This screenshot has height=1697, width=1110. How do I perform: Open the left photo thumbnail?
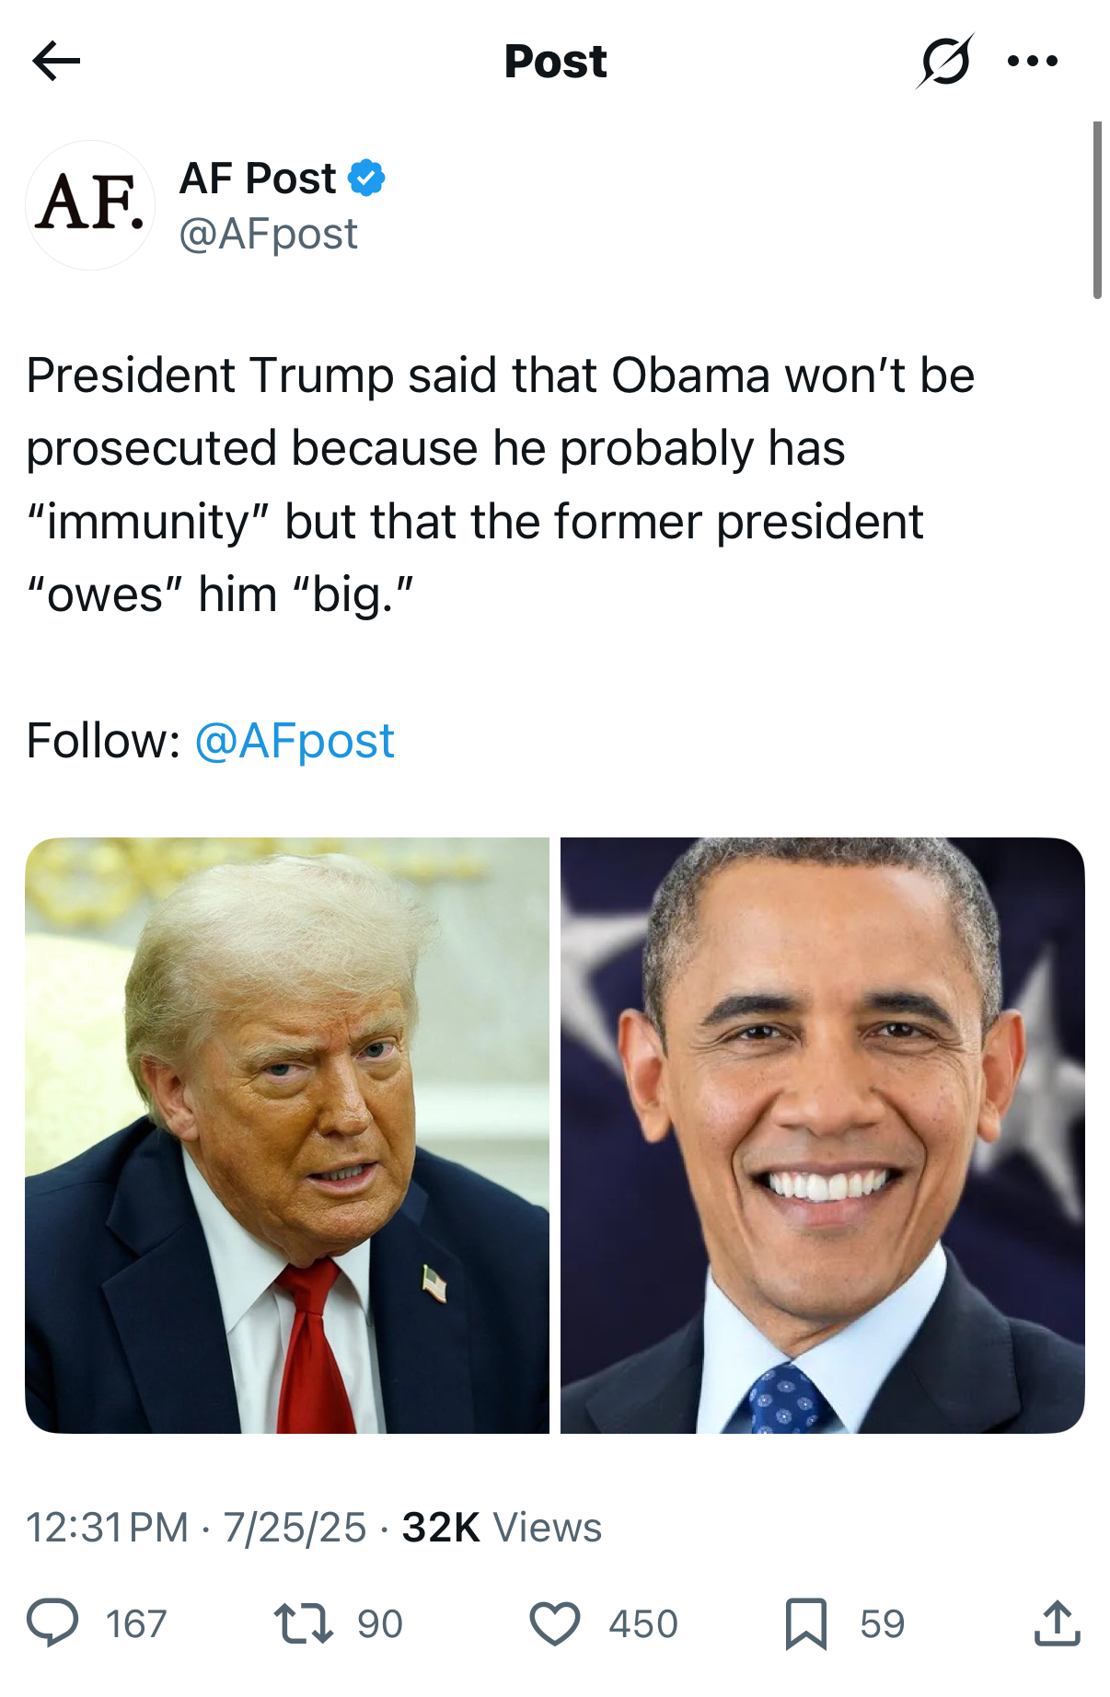[x=287, y=1135]
